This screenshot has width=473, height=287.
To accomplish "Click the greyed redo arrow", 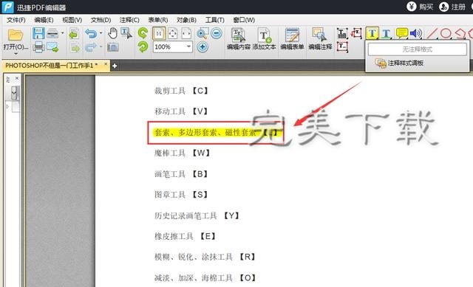I will click(x=90, y=47).
